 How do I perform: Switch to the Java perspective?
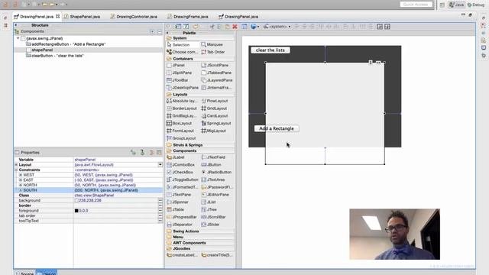(457, 5)
